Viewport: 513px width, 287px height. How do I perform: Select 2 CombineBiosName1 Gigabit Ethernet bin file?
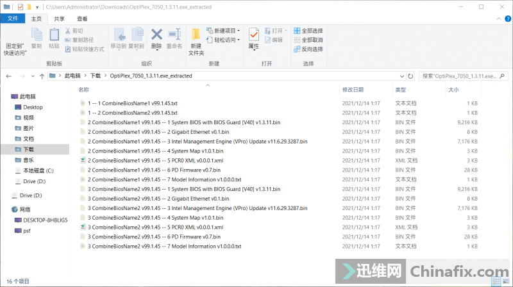pos(158,132)
